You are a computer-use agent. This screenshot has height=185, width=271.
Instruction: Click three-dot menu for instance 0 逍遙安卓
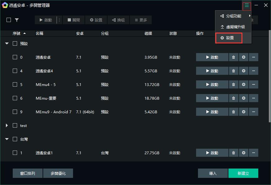pos(253,57)
